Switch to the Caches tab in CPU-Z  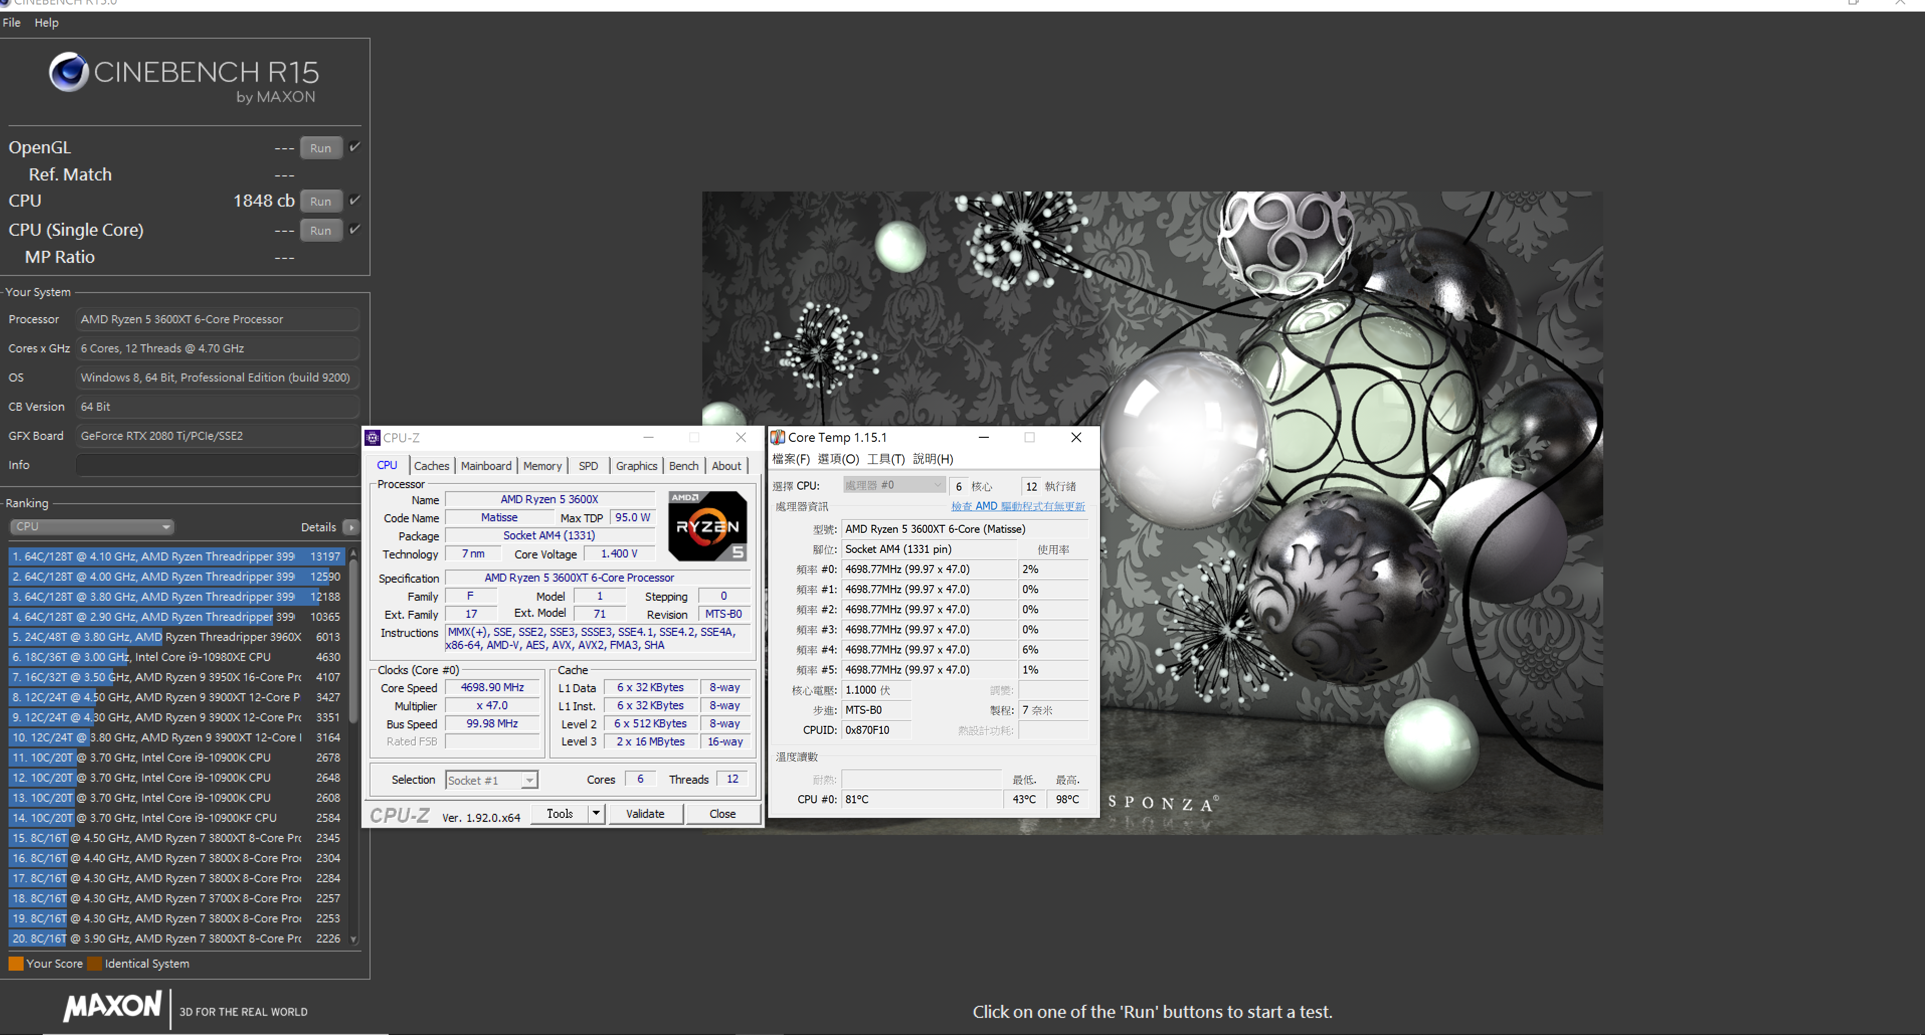(x=432, y=465)
